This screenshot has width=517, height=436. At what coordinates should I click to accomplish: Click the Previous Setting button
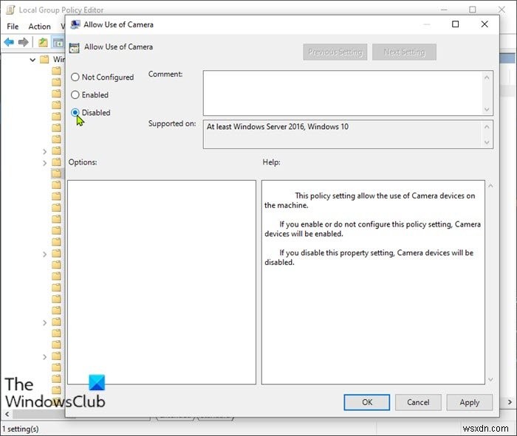335,52
